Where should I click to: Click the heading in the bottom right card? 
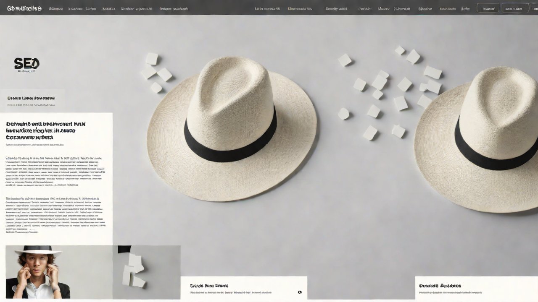click(440, 286)
